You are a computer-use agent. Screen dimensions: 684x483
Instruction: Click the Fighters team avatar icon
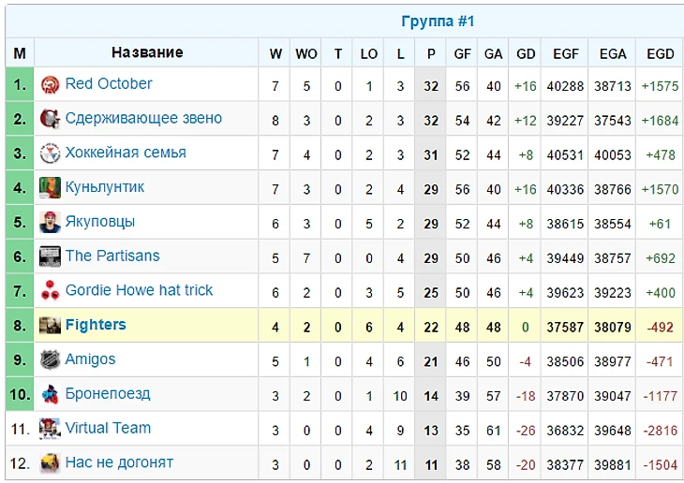tap(50, 326)
